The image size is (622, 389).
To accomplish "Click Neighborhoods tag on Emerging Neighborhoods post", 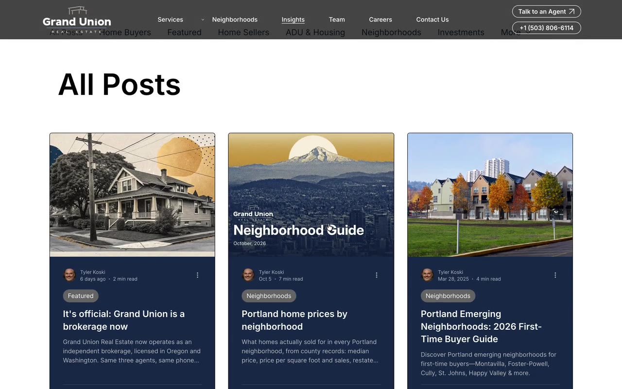I will point(448,296).
